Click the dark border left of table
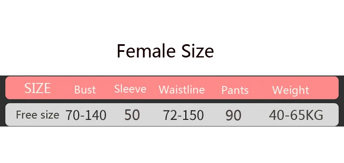Screen dimensions: 344x163 click(3, 101)
